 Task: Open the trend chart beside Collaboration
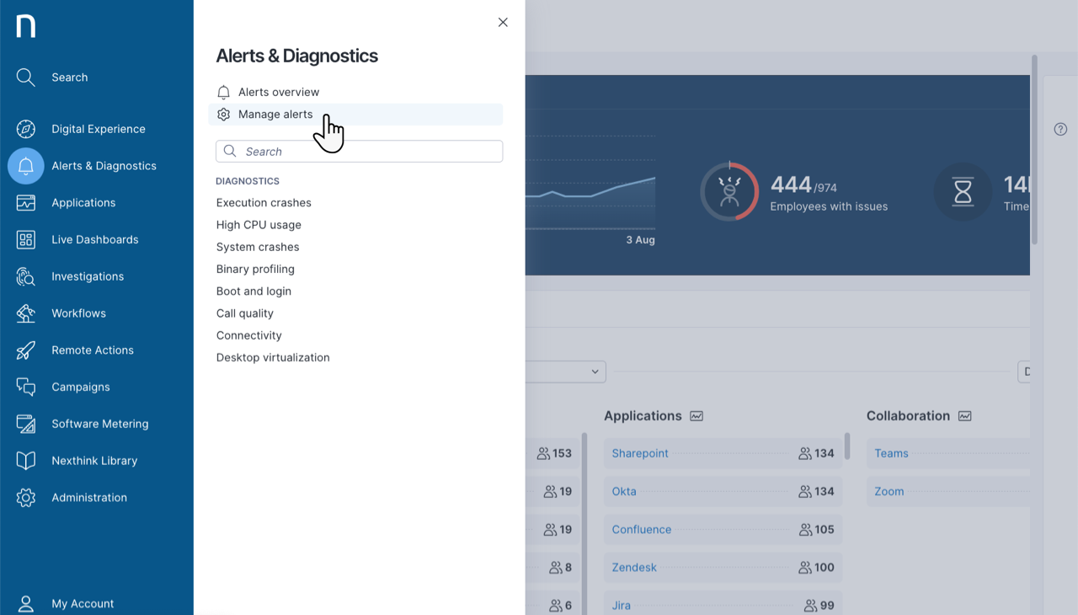[x=965, y=415]
